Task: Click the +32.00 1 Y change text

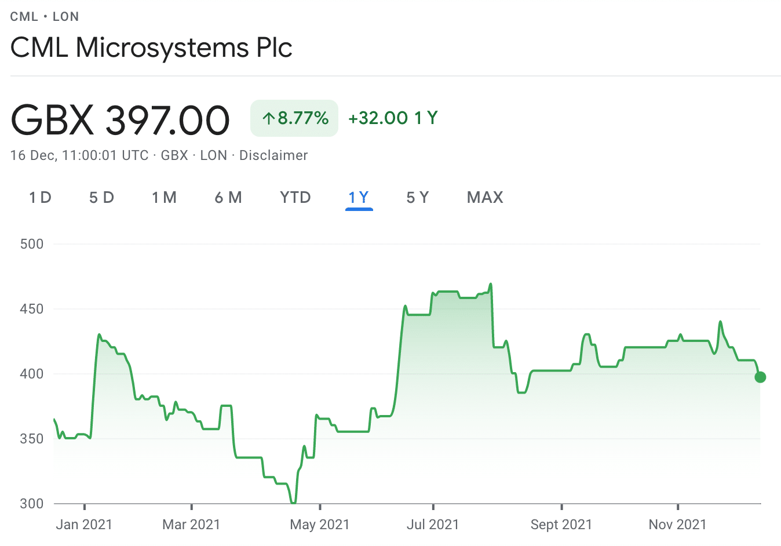Action: pyautogui.click(x=393, y=118)
